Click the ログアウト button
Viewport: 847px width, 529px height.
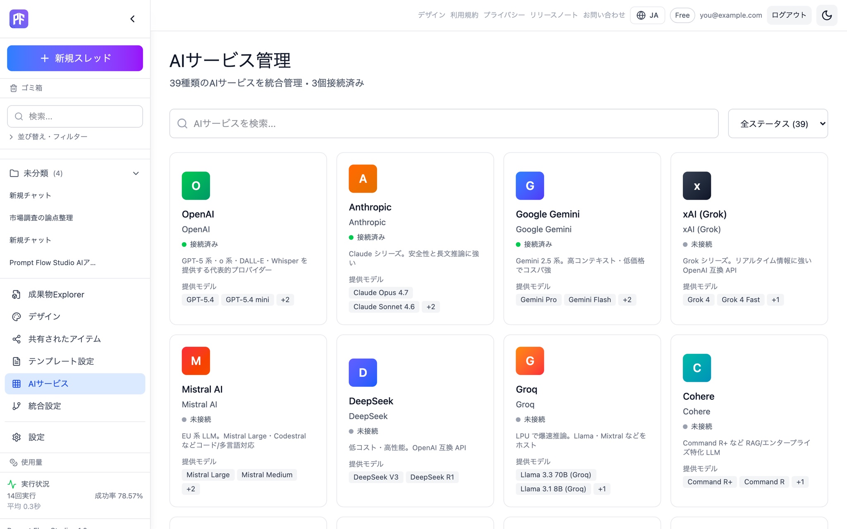pyautogui.click(x=789, y=15)
